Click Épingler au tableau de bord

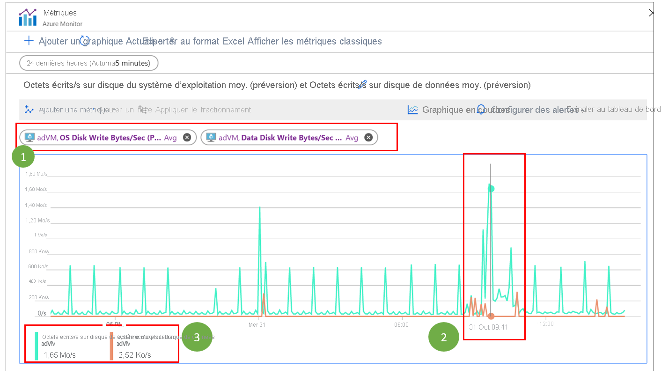[613, 109]
